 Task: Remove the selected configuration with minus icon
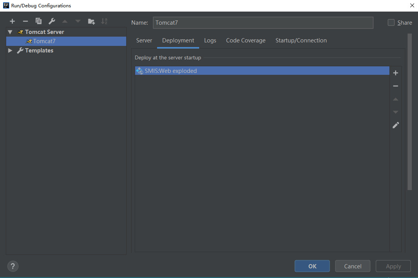25,21
